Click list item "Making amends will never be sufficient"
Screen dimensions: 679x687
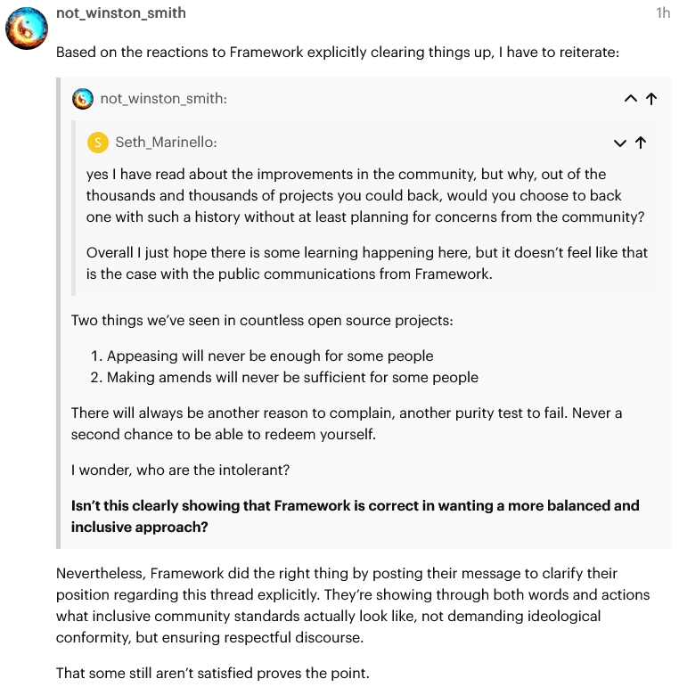(292, 377)
